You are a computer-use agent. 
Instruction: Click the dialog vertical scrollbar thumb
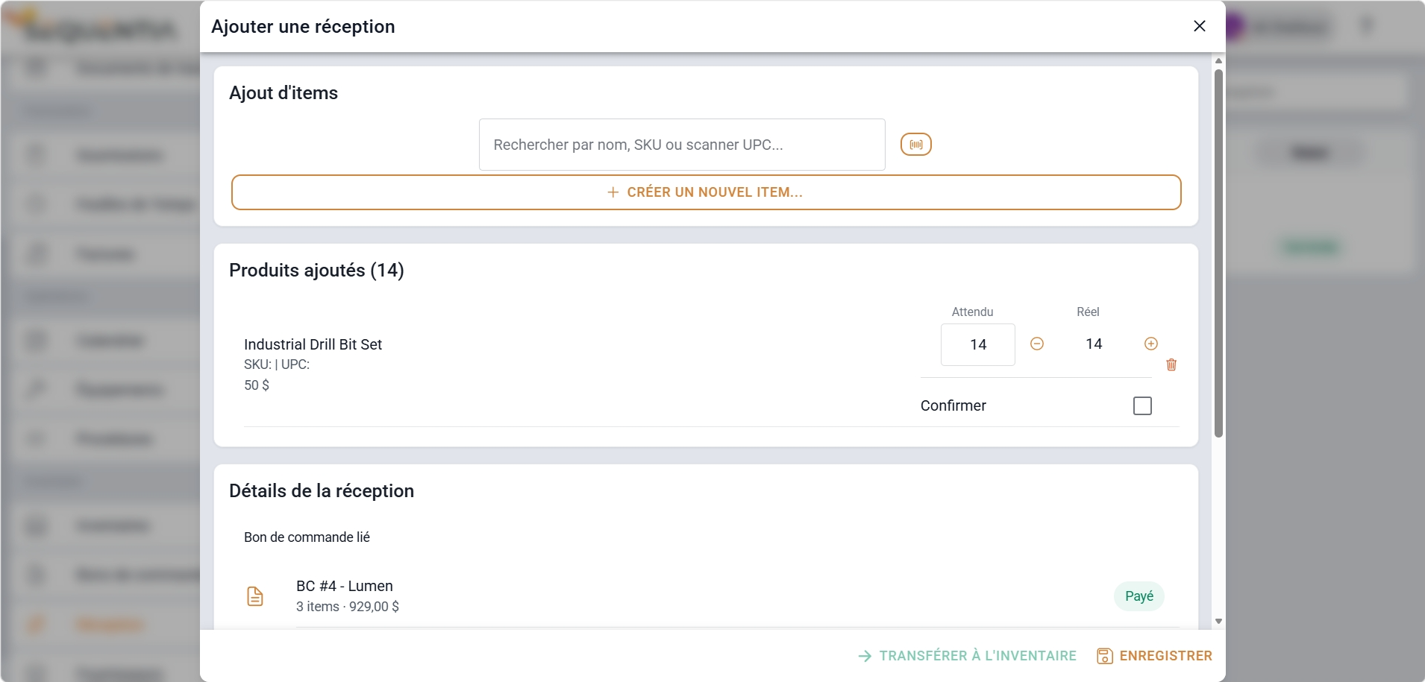click(1218, 253)
